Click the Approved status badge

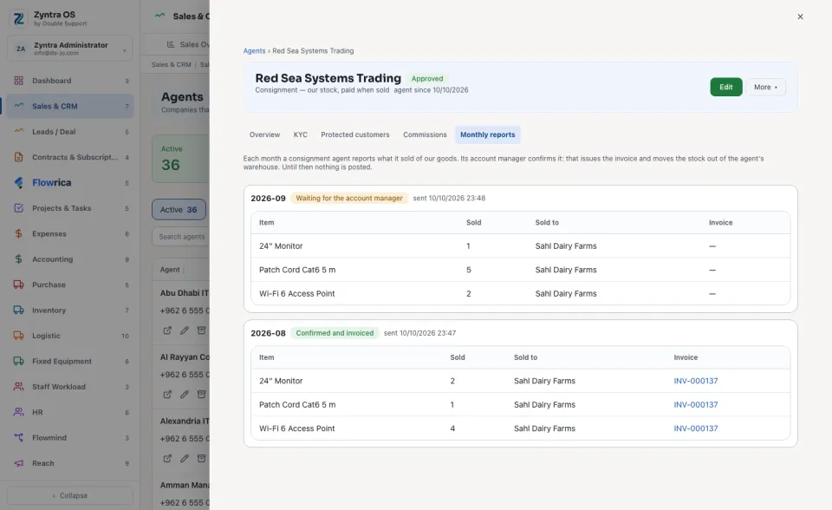427,79
